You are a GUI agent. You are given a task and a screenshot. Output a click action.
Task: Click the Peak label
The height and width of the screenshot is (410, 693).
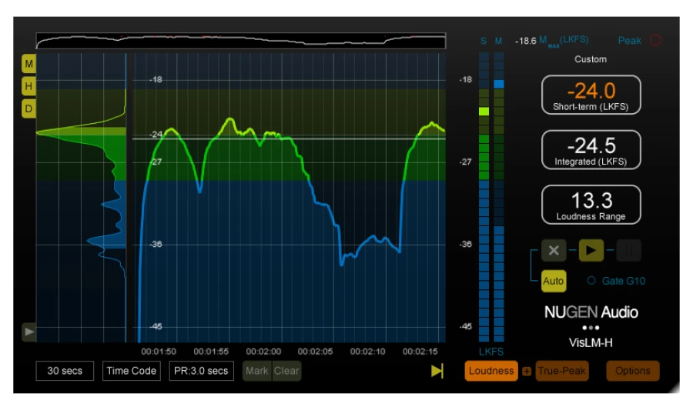[629, 41]
